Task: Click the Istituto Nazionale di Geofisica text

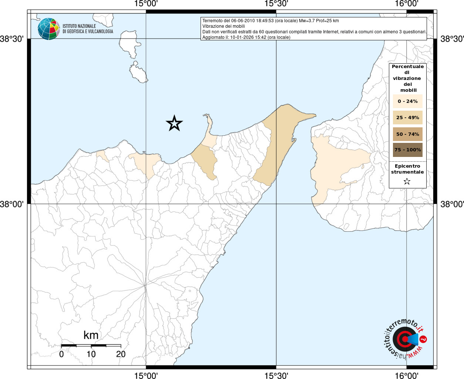Action: [x=88, y=29]
